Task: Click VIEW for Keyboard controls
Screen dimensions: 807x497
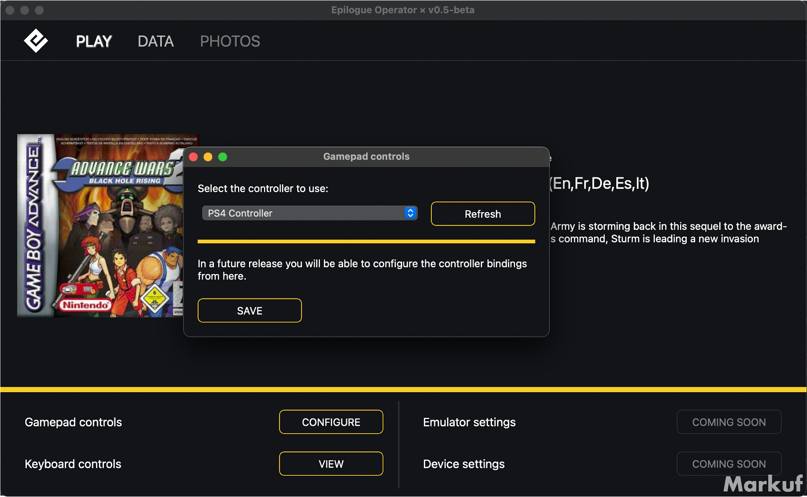Action: click(331, 464)
